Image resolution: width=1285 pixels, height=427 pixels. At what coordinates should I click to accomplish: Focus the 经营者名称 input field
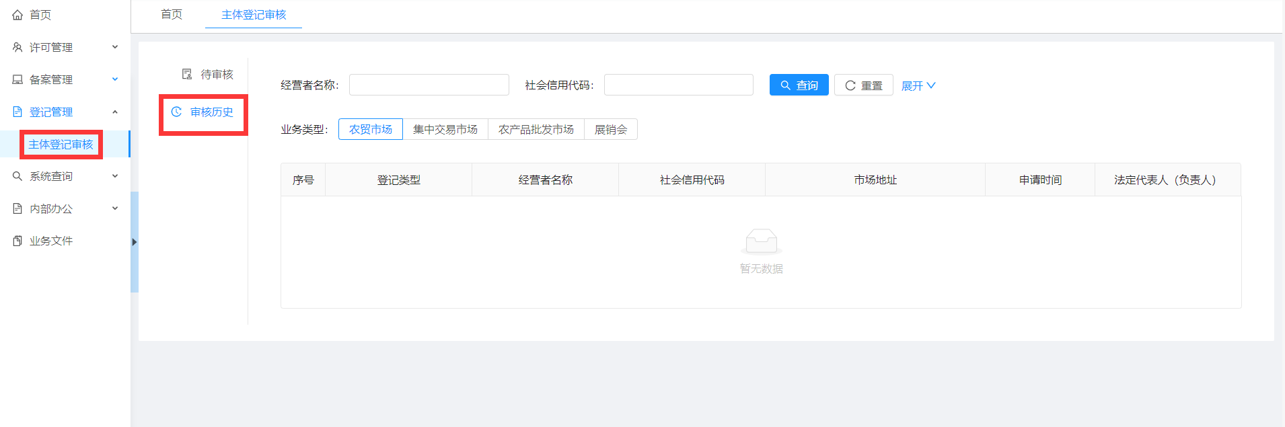click(429, 85)
